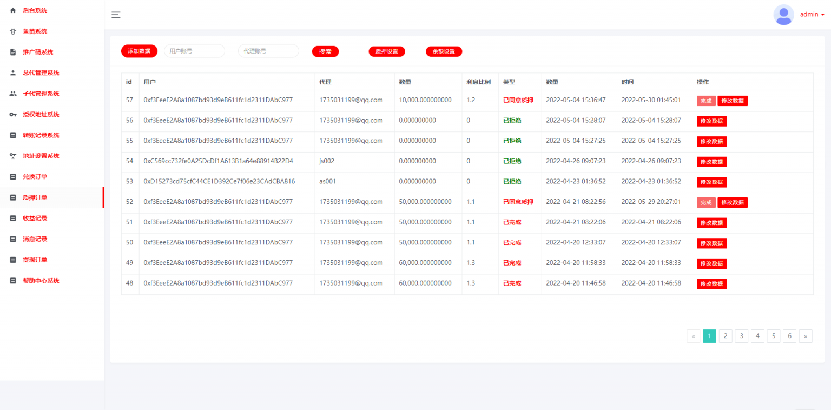Open the admin dropdown menu
This screenshot has width=831, height=410.
[x=812, y=15]
